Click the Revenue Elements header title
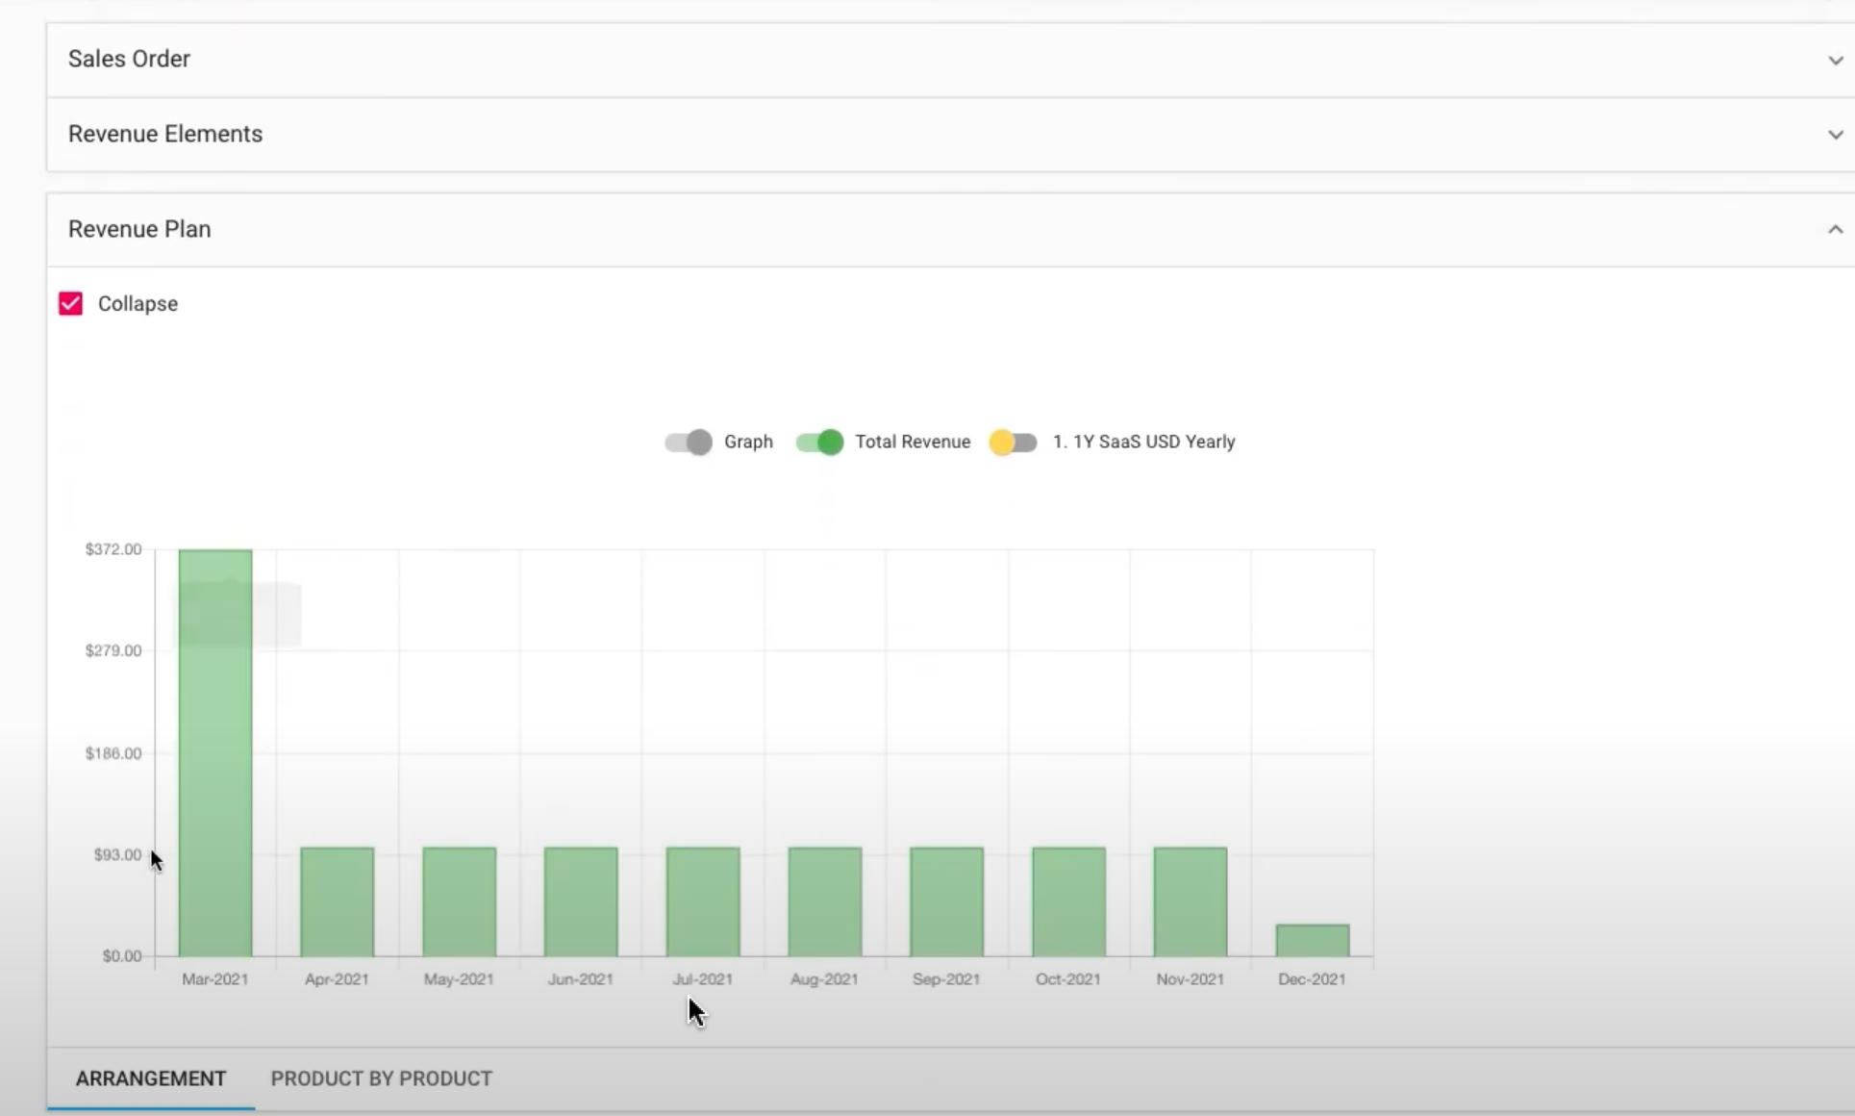 (x=165, y=134)
